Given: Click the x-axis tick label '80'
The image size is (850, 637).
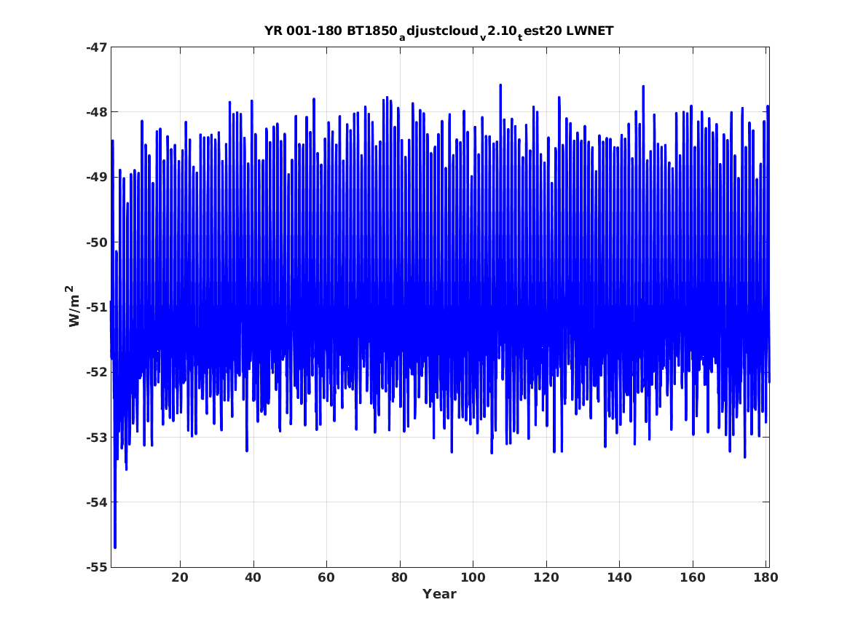Looking at the screenshot, I should click(x=400, y=577).
